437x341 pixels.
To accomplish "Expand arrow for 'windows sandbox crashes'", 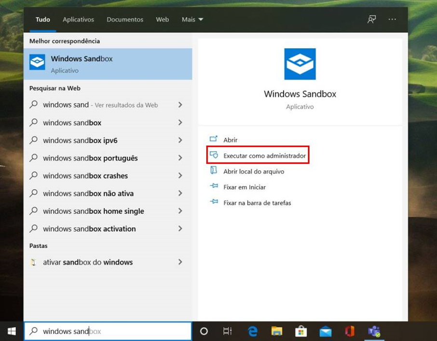I will [180, 175].
